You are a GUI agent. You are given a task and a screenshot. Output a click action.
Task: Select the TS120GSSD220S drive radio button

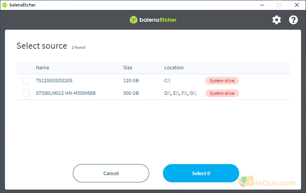[x=26, y=81]
